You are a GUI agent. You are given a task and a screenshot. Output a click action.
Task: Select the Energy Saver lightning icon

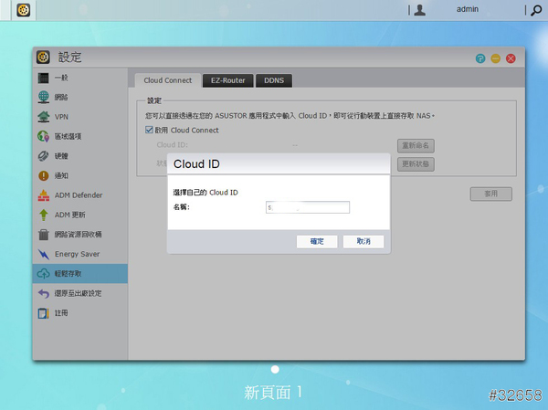point(43,254)
